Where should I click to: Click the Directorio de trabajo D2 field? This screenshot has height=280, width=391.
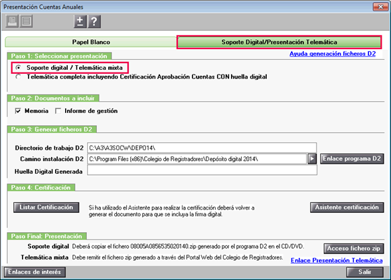click(x=202, y=148)
